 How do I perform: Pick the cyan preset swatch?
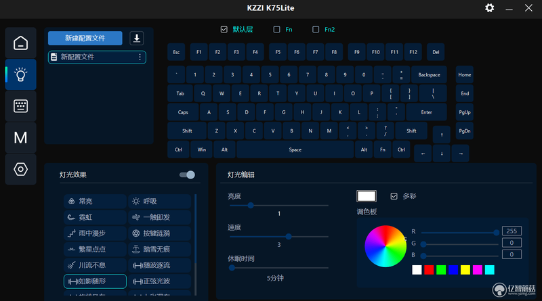489,270
